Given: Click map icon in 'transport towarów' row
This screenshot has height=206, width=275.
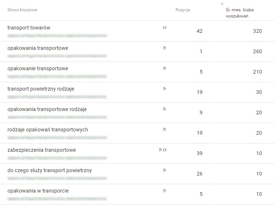Looking at the screenshot, I should pyautogui.click(x=164, y=27).
